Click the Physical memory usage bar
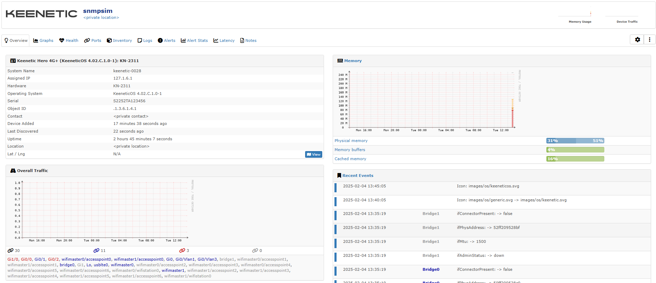This screenshot has height=283, width=656. [x=575, y=141]
